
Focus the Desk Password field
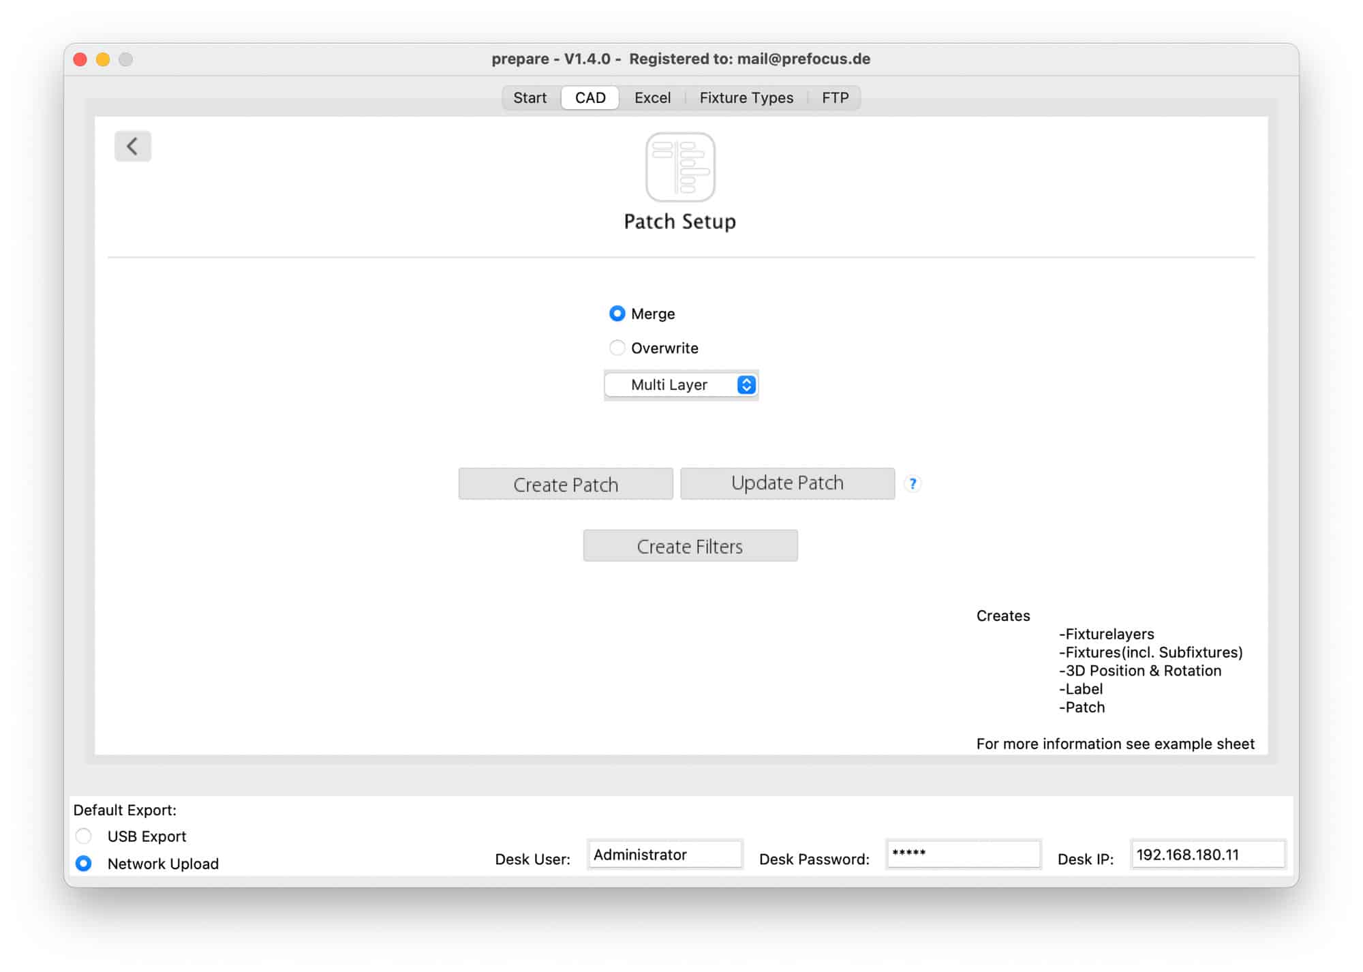(x=963, y=854)
